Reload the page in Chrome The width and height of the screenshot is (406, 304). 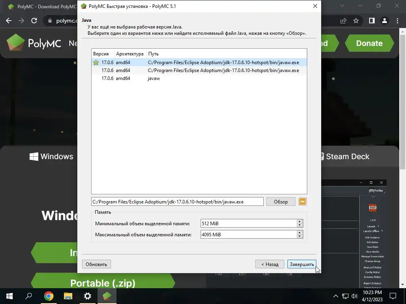click(x=34, y=21)
